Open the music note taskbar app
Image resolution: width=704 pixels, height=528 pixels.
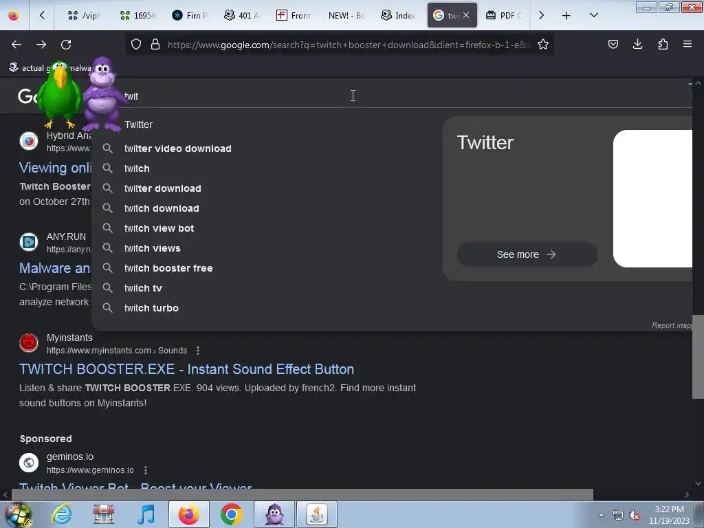pos(146,514)
